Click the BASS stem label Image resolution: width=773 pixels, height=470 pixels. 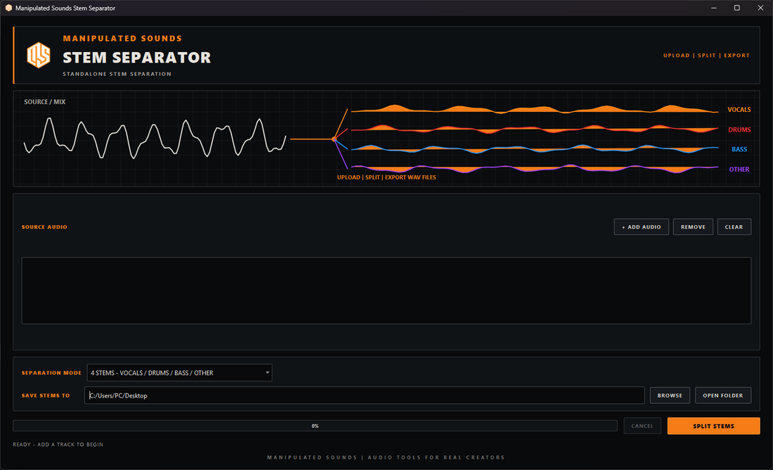pyautogui.click(x=739, y=149)
